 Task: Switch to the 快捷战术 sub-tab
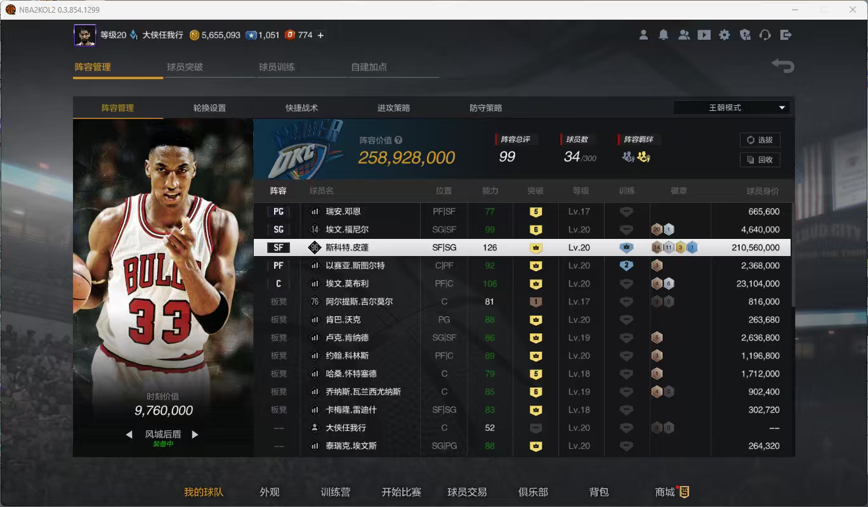click(302, 108)
